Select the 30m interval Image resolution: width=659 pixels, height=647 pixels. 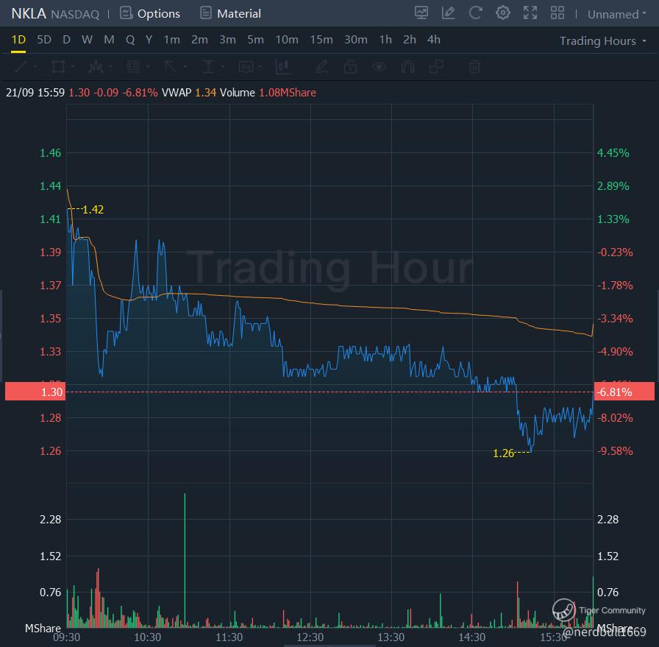[x=355, y=40]
